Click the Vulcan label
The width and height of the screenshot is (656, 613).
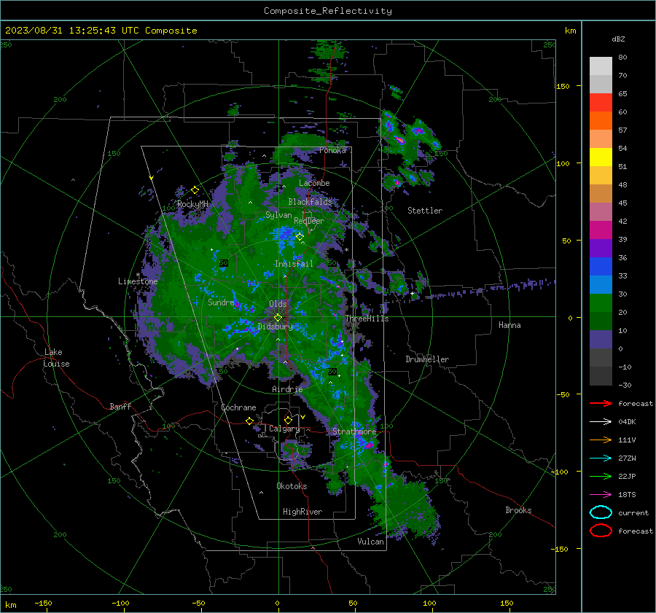click(370, 542)
